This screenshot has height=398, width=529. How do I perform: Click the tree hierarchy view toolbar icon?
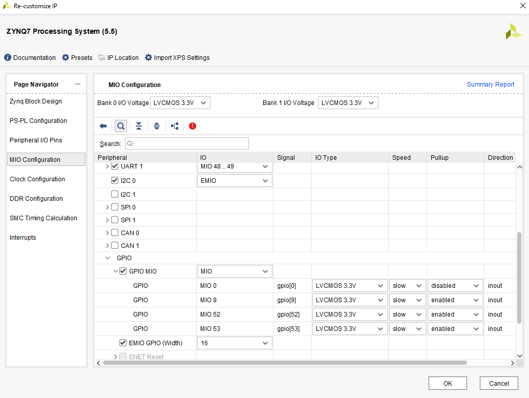coord(175,126)
